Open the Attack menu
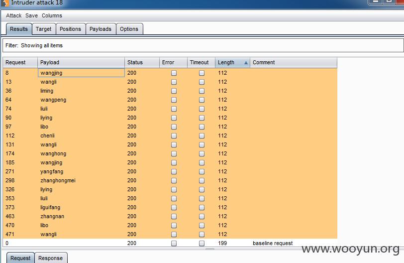The width and height of the screenshot is (404, 263). (13, 15)
